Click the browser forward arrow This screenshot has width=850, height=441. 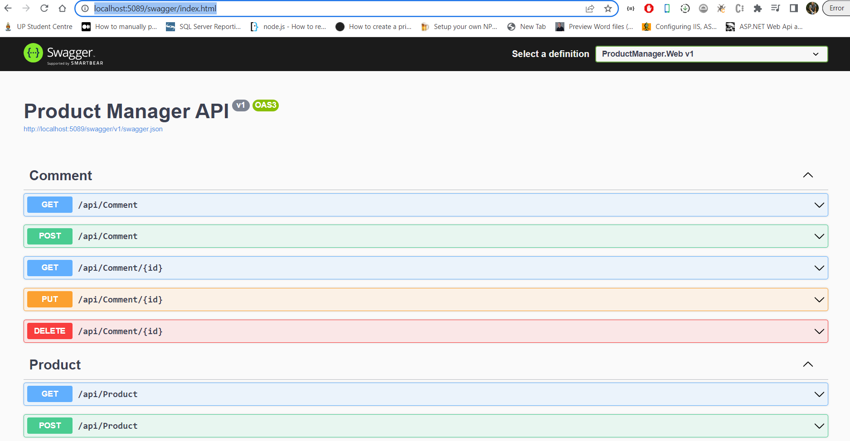(x=26, y=8)
